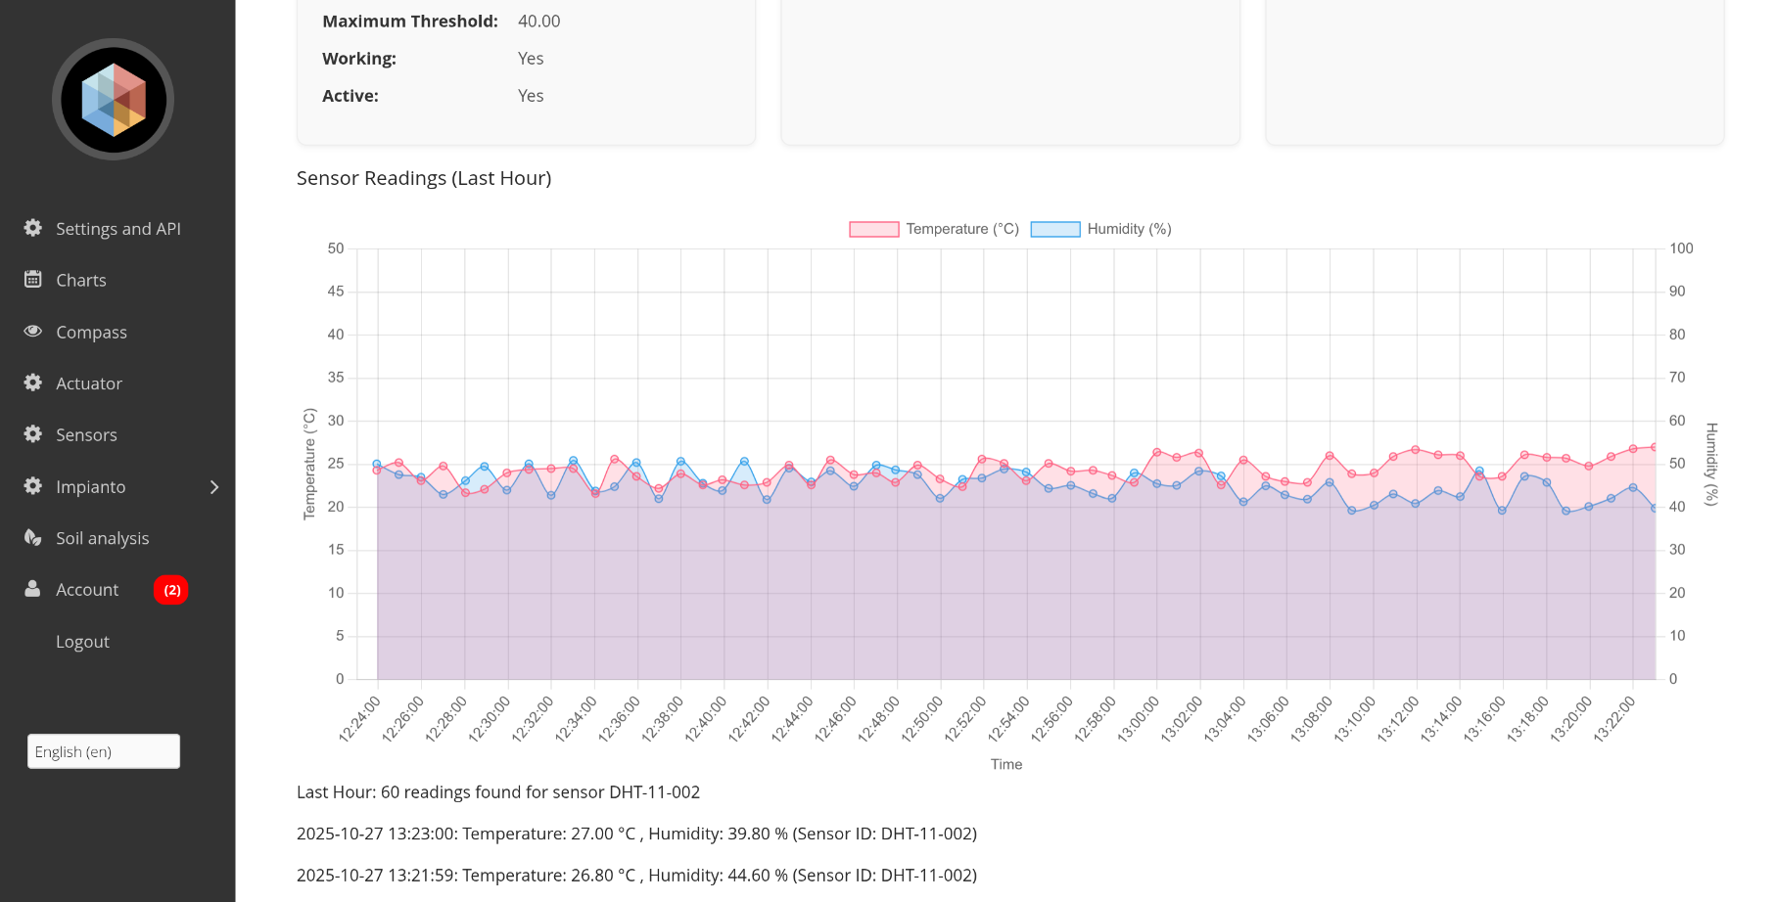The height and width of the screenshot is (902, 1775).
Task: Open Account with two notifications badge
Action: (87, 588)
